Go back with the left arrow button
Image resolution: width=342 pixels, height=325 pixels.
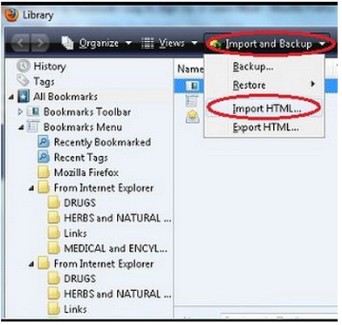[x=21, y=43]
